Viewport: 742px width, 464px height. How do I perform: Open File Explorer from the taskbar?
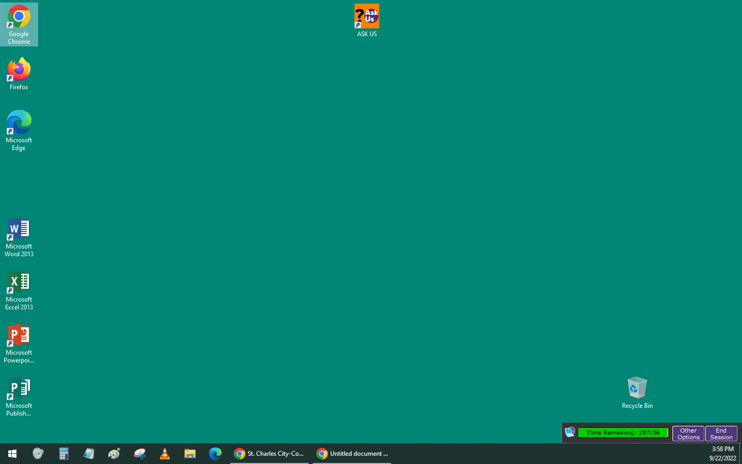pos(190,454)
